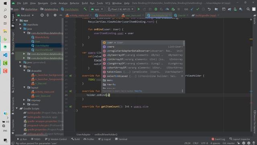Click the scroll-from-source target icon in Project panel

pyautogui.click(x=42, y=15)
